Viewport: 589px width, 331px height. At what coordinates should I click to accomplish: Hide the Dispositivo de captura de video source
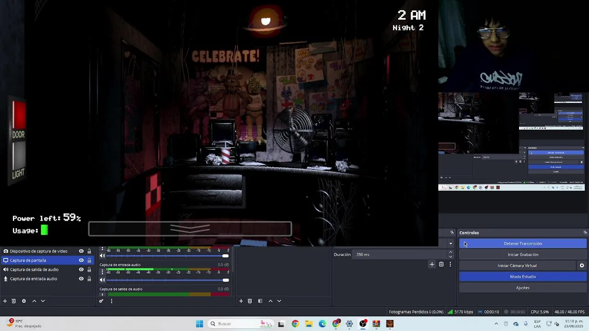(x=81, y=251)
